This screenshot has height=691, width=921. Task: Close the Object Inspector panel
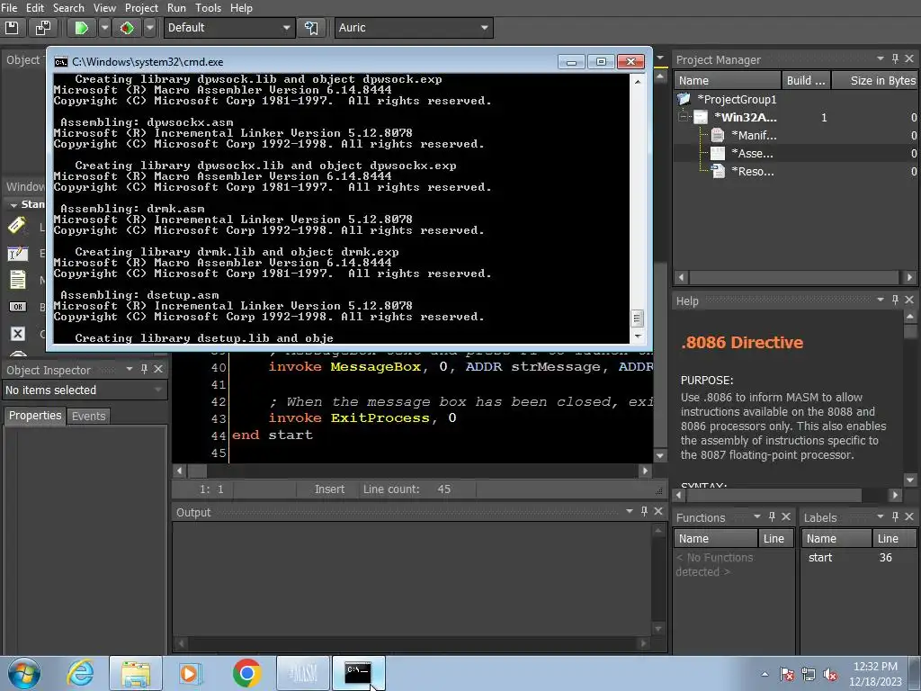158,369
